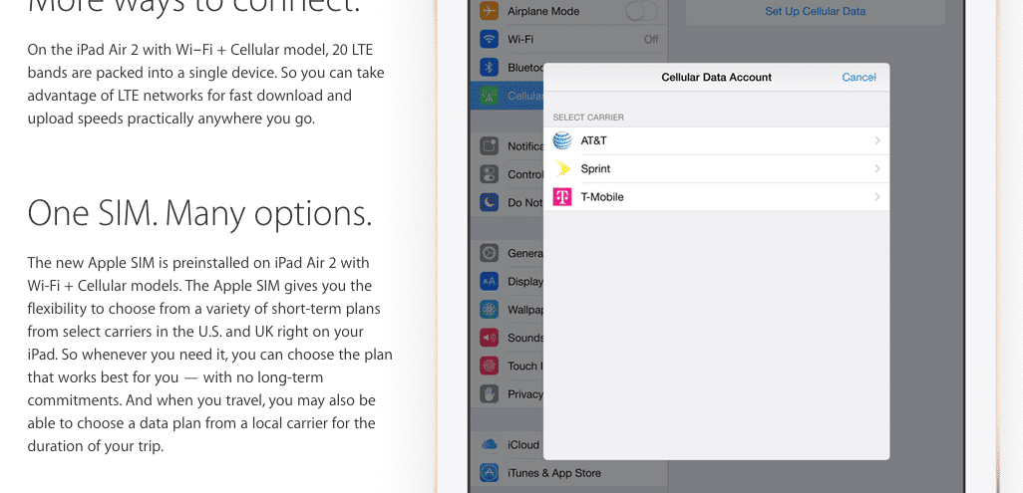This screenshot has width=1023, height=493.
Task: Tap Set Up Cellular Data link
Action: coord(816,11)
